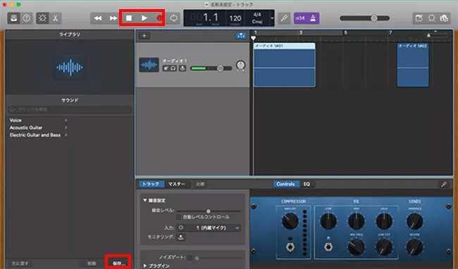Screen dimensions: 458x269
Task: Click the Rewind transport button
Action: pos(98,18)
